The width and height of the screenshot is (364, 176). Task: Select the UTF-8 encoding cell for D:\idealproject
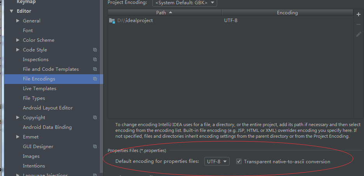click(231, 21)
